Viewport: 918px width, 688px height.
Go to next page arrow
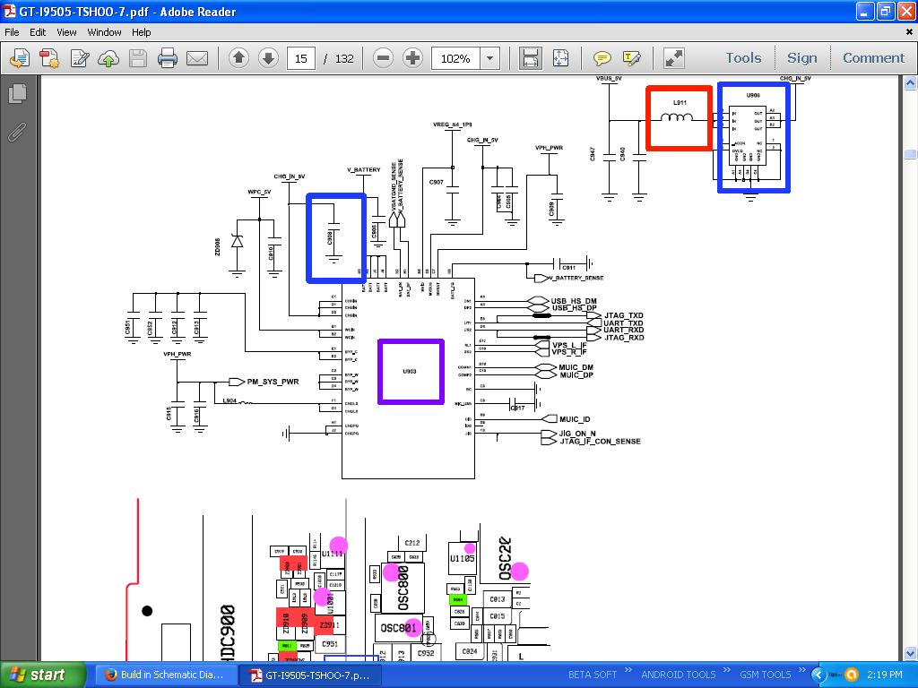(x=268, y=58)
